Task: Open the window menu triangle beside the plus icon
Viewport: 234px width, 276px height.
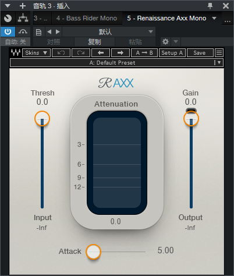Action: click(8, 6)
